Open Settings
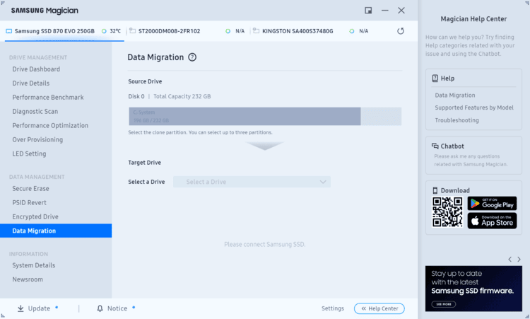 tap(333, 308)
